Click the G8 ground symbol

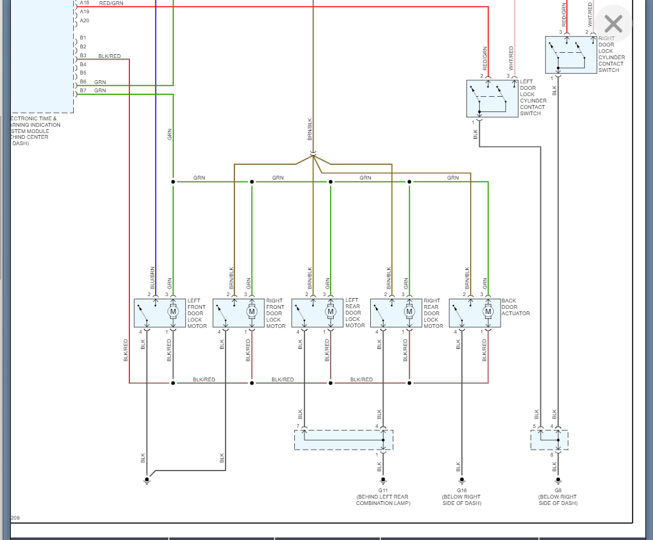point(558,481)
